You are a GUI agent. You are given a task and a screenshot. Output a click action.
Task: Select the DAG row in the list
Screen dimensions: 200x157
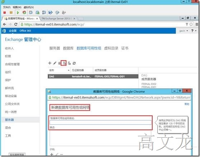point(93,76)
